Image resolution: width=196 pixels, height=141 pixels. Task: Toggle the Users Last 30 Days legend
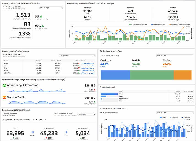(x=158, y=24)
